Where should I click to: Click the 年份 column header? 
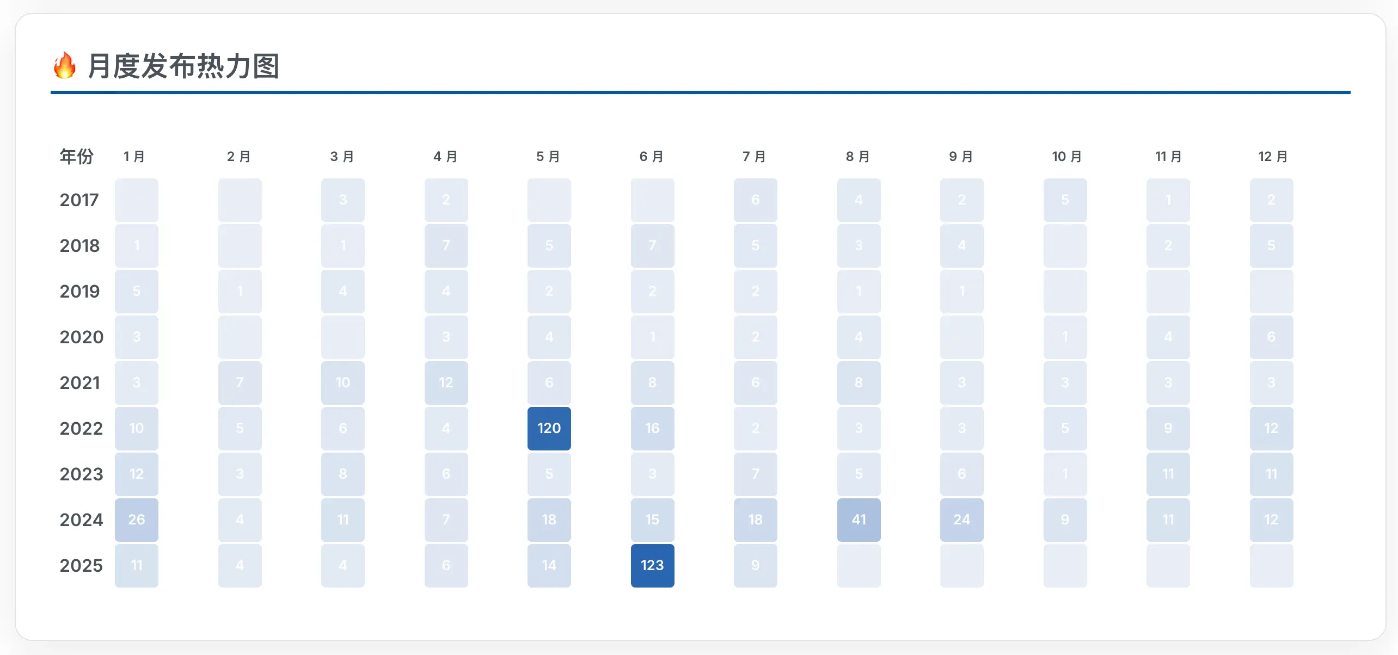(76, 156)
